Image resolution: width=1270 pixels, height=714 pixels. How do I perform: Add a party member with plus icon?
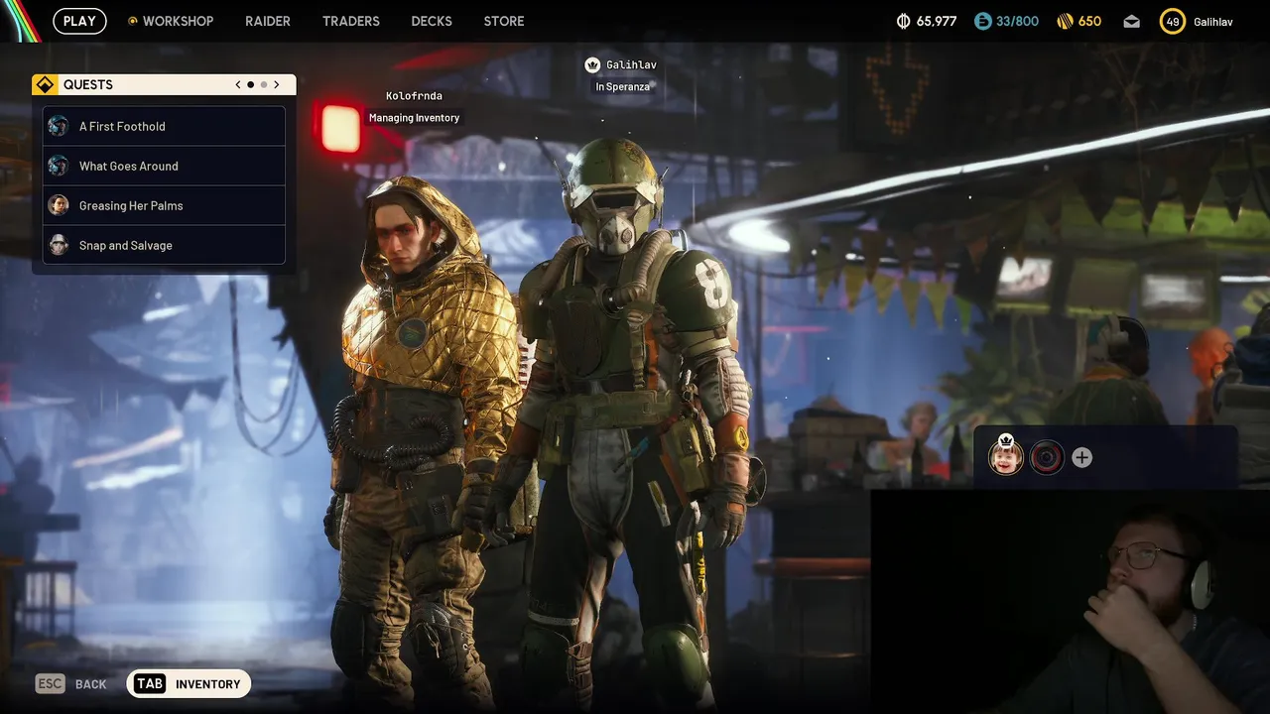(x=1082, y=457)
